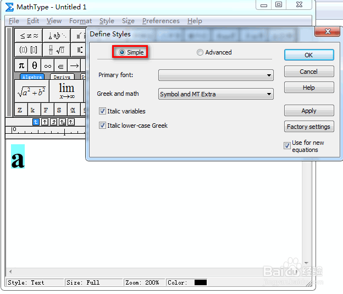This screenshot has width=343, height=294.
Task: Toggle Italic variables checkbox
Action: pos(102,111)
